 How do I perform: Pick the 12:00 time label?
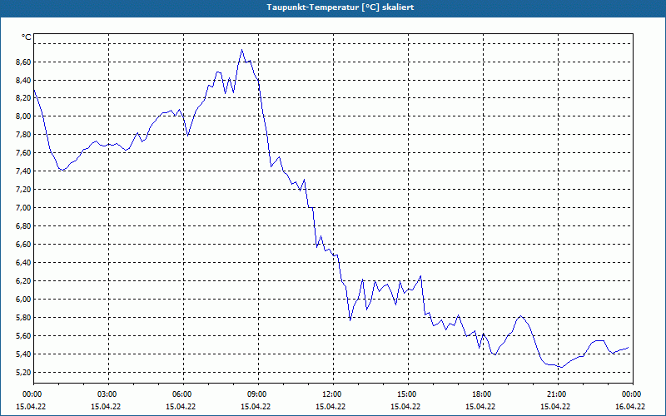pos(333,394)
